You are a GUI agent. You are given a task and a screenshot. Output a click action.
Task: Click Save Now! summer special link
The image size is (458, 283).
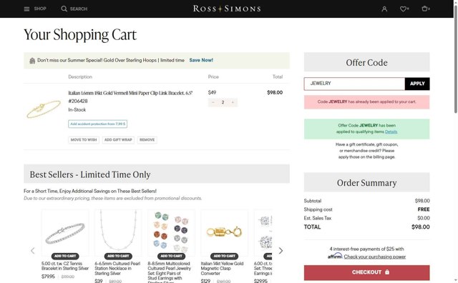(201, 60)
